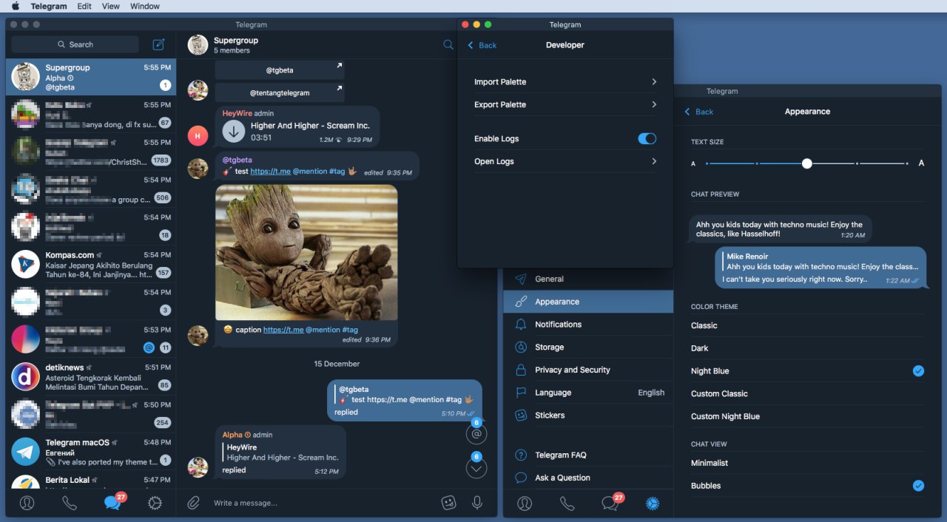Toggle the Enable Logs switch
Screen dimensions: 947x522
(x=647, y=139)
